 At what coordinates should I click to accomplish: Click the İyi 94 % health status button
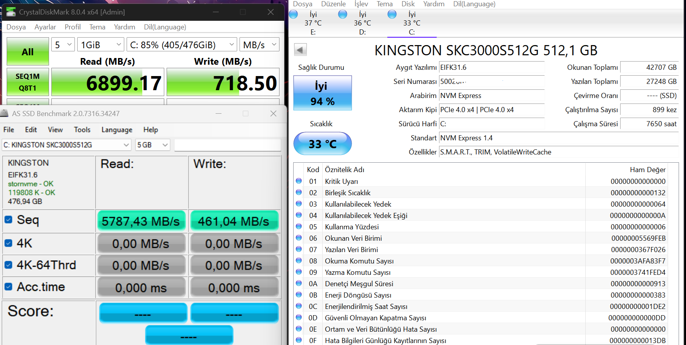coord(323,93)
